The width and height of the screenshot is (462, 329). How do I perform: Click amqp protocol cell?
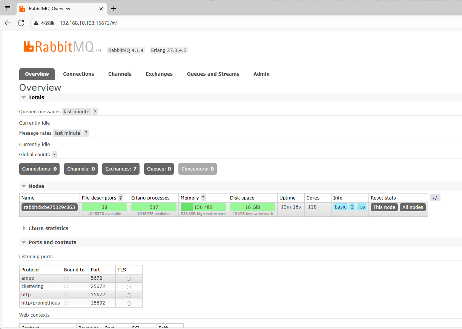click(x=41, y=278)
